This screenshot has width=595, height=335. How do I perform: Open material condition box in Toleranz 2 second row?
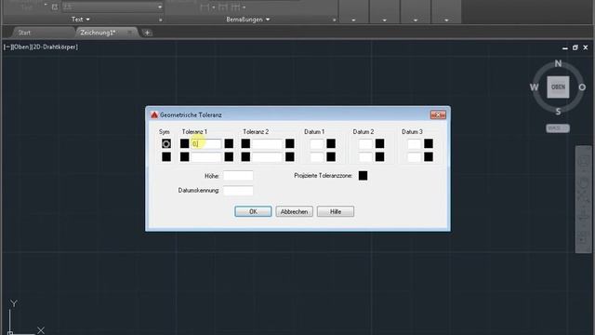290,157
